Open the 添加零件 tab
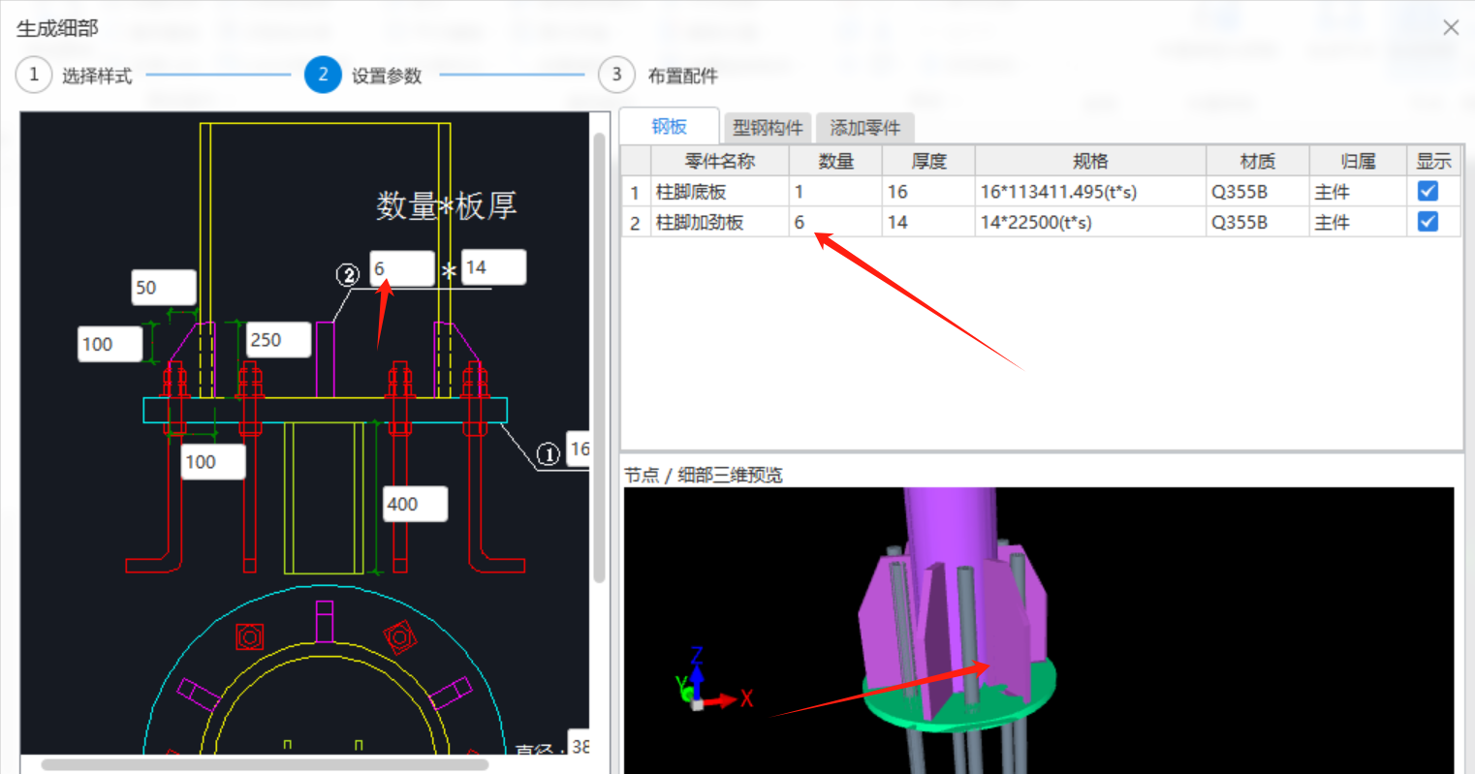This screenshot has width=1475, height=774. [x=864, y=128]
